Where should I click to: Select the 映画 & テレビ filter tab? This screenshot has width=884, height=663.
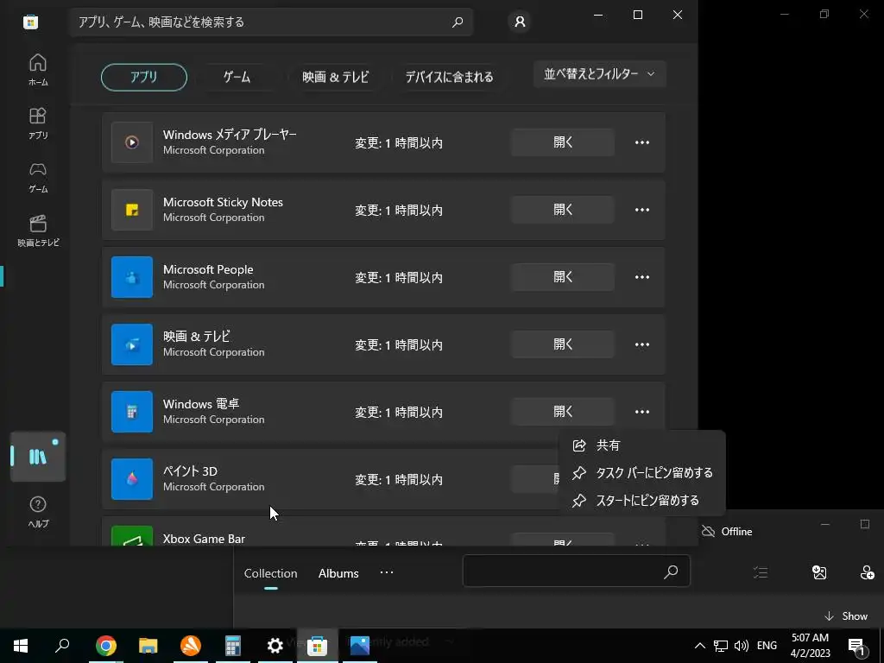pyautogui.click(x=336, y=77)
